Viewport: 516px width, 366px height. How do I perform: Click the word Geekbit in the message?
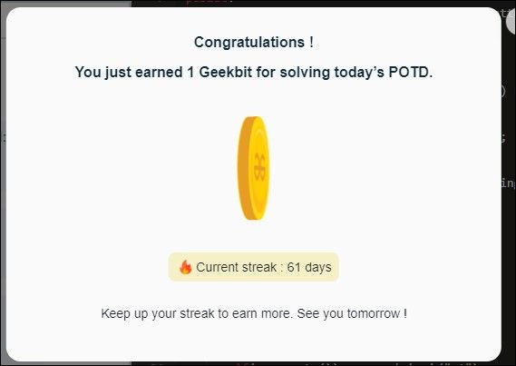coord(226,72)
